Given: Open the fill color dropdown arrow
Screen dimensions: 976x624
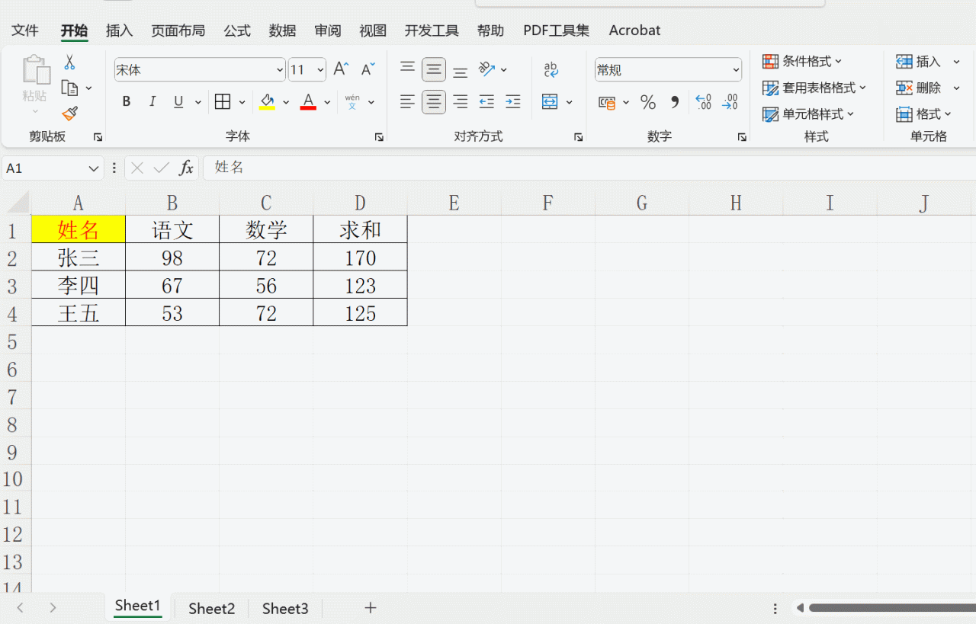Looking at the screenshot, I should 286,102.
